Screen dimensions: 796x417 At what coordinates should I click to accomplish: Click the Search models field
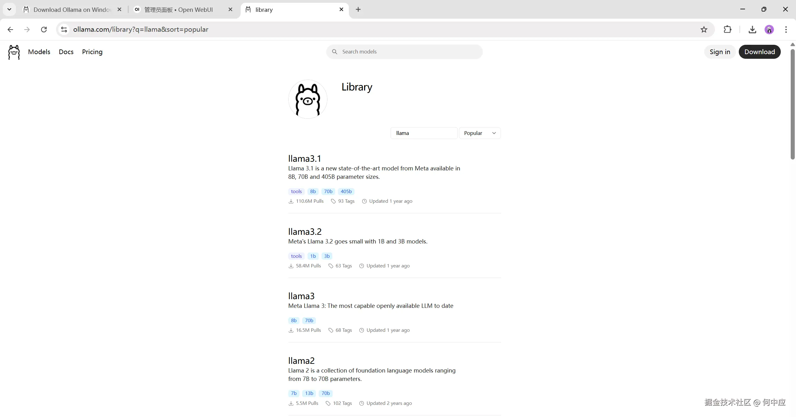(x=404, y=52)
